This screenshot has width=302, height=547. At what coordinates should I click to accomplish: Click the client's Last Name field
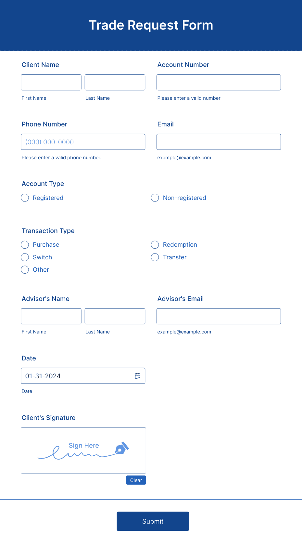pyautogui.click(x=115, y=82)
